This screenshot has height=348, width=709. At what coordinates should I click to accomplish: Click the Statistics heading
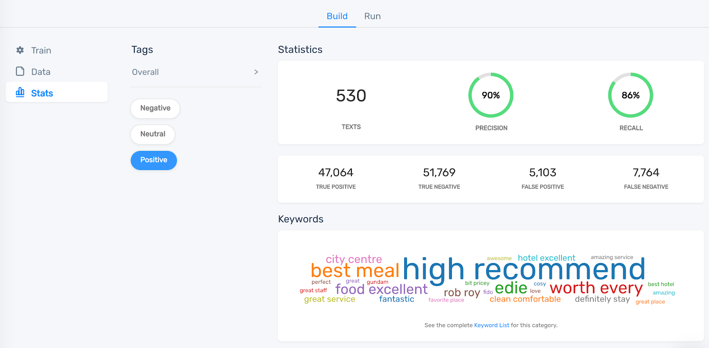click(x=300, y=50)
